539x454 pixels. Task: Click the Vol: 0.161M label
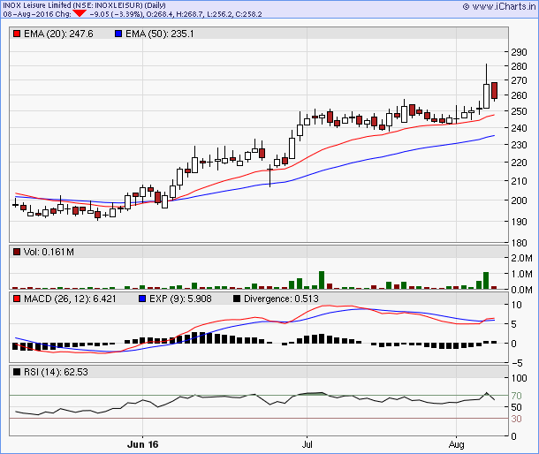point(49,252)
